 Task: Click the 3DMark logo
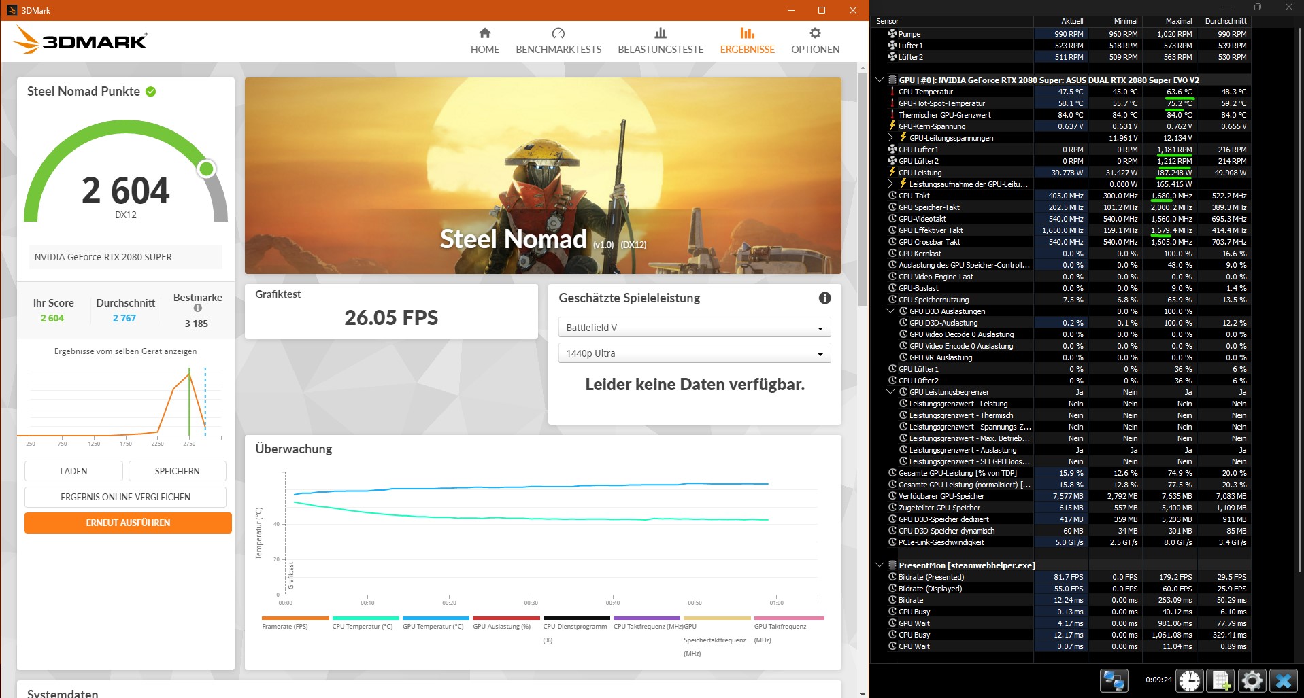click(x=80, y=40)
